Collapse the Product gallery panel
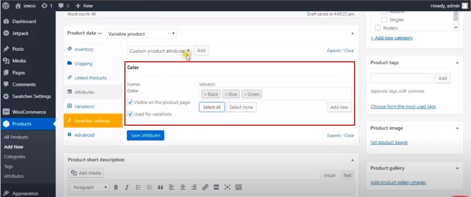This screenshot has width=471, height=197. click(457, 168)
